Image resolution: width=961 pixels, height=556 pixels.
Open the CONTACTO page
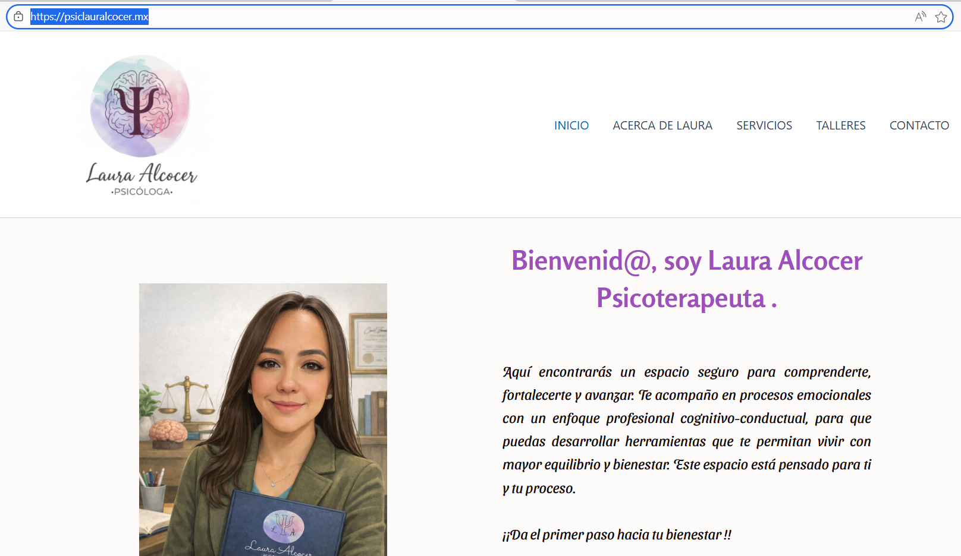(919, 125)
